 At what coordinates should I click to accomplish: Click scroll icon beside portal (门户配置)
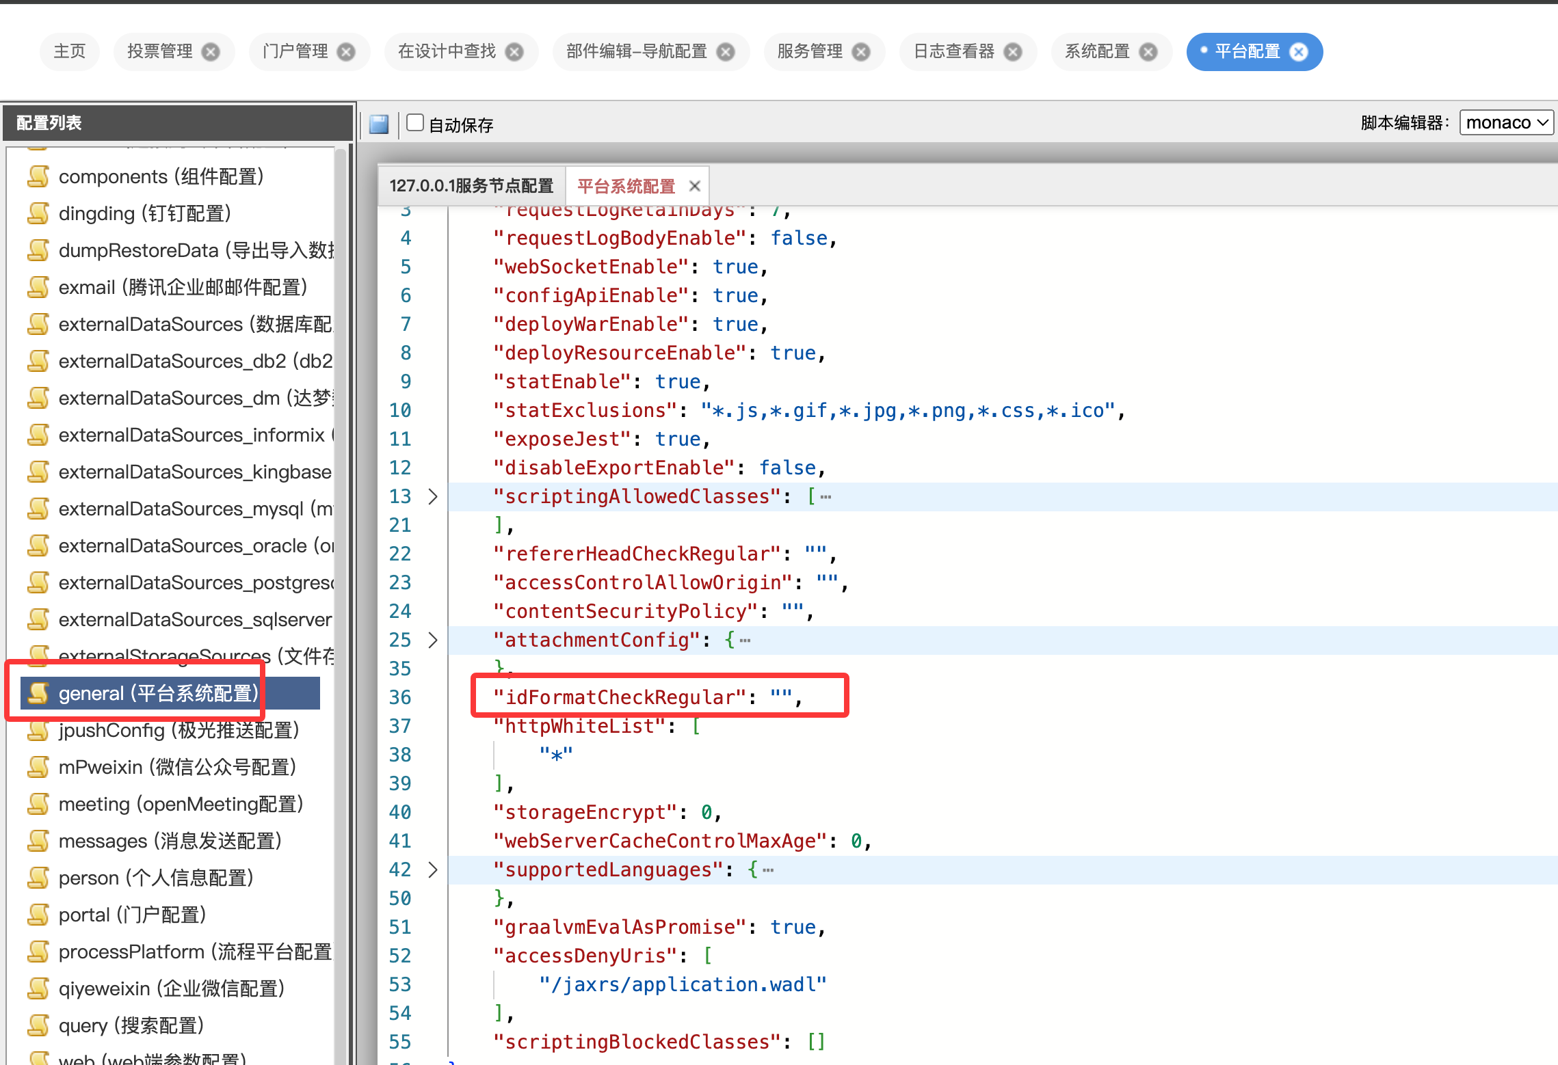click(38, 915)
